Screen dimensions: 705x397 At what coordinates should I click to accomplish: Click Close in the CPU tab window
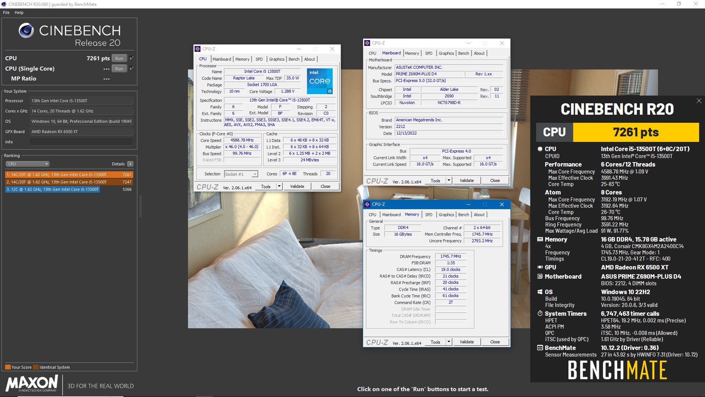[x=325, y=187]
